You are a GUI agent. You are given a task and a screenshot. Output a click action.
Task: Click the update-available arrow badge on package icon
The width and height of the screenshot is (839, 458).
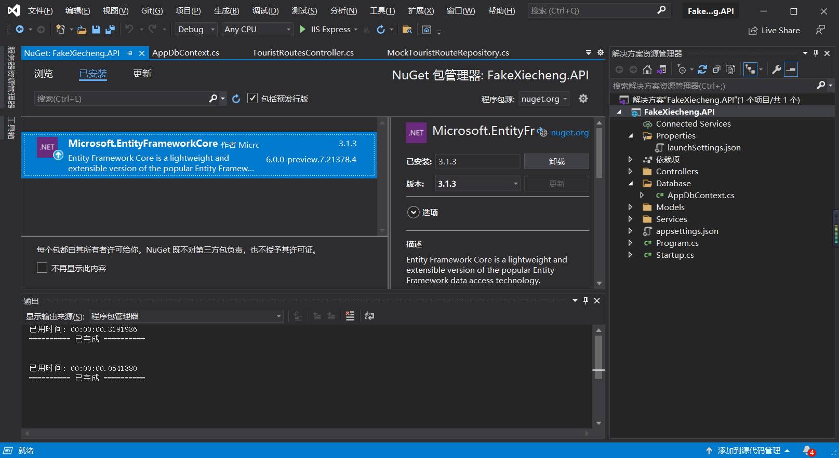(58, 155)
